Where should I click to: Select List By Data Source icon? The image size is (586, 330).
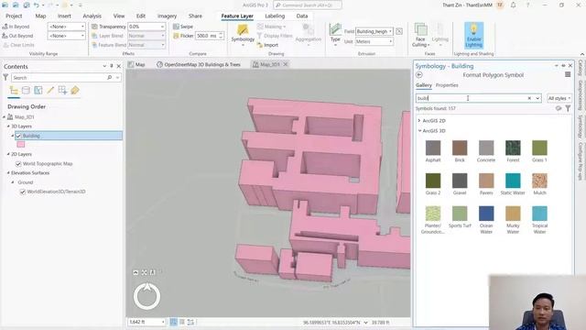26,90
